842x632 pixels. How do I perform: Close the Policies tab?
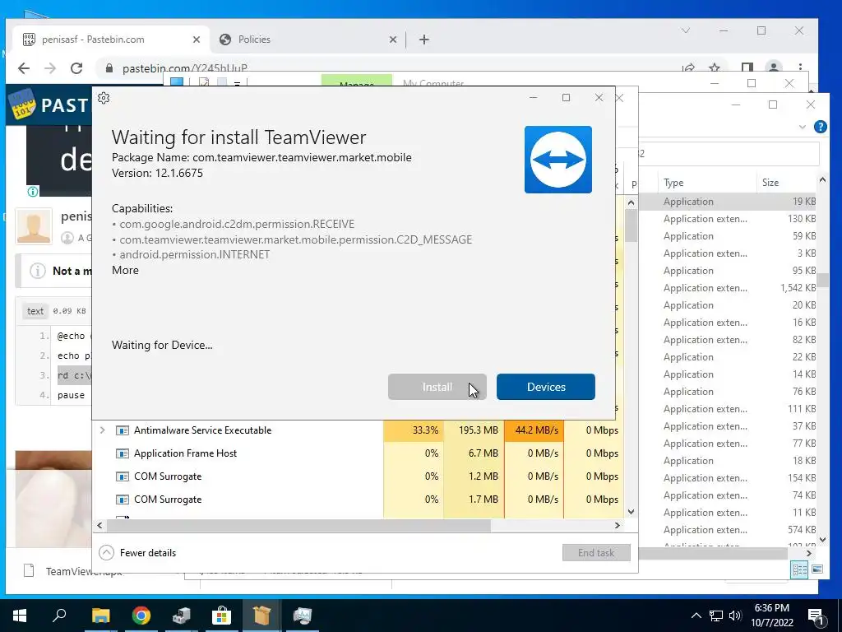pyautogui.click(x=393, y=39)
